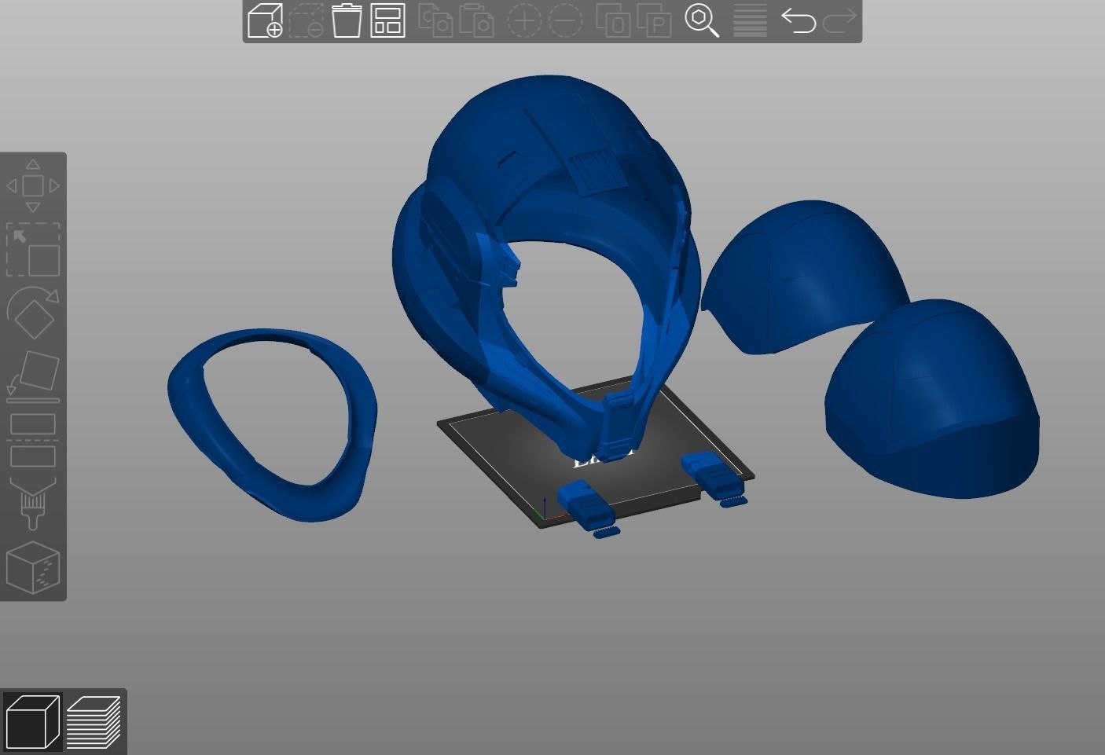The width and height of the screenshot is (1105, 755).
Task: Click the Add model icon
Action: (265, 20)
